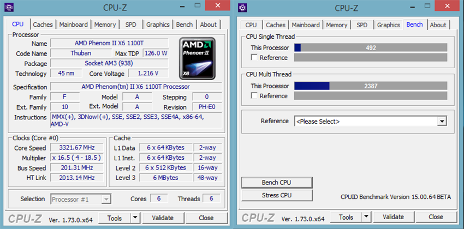
Task: Click the Revision value PH-E0
Action: pyautogui.click(x=207, y=107)
